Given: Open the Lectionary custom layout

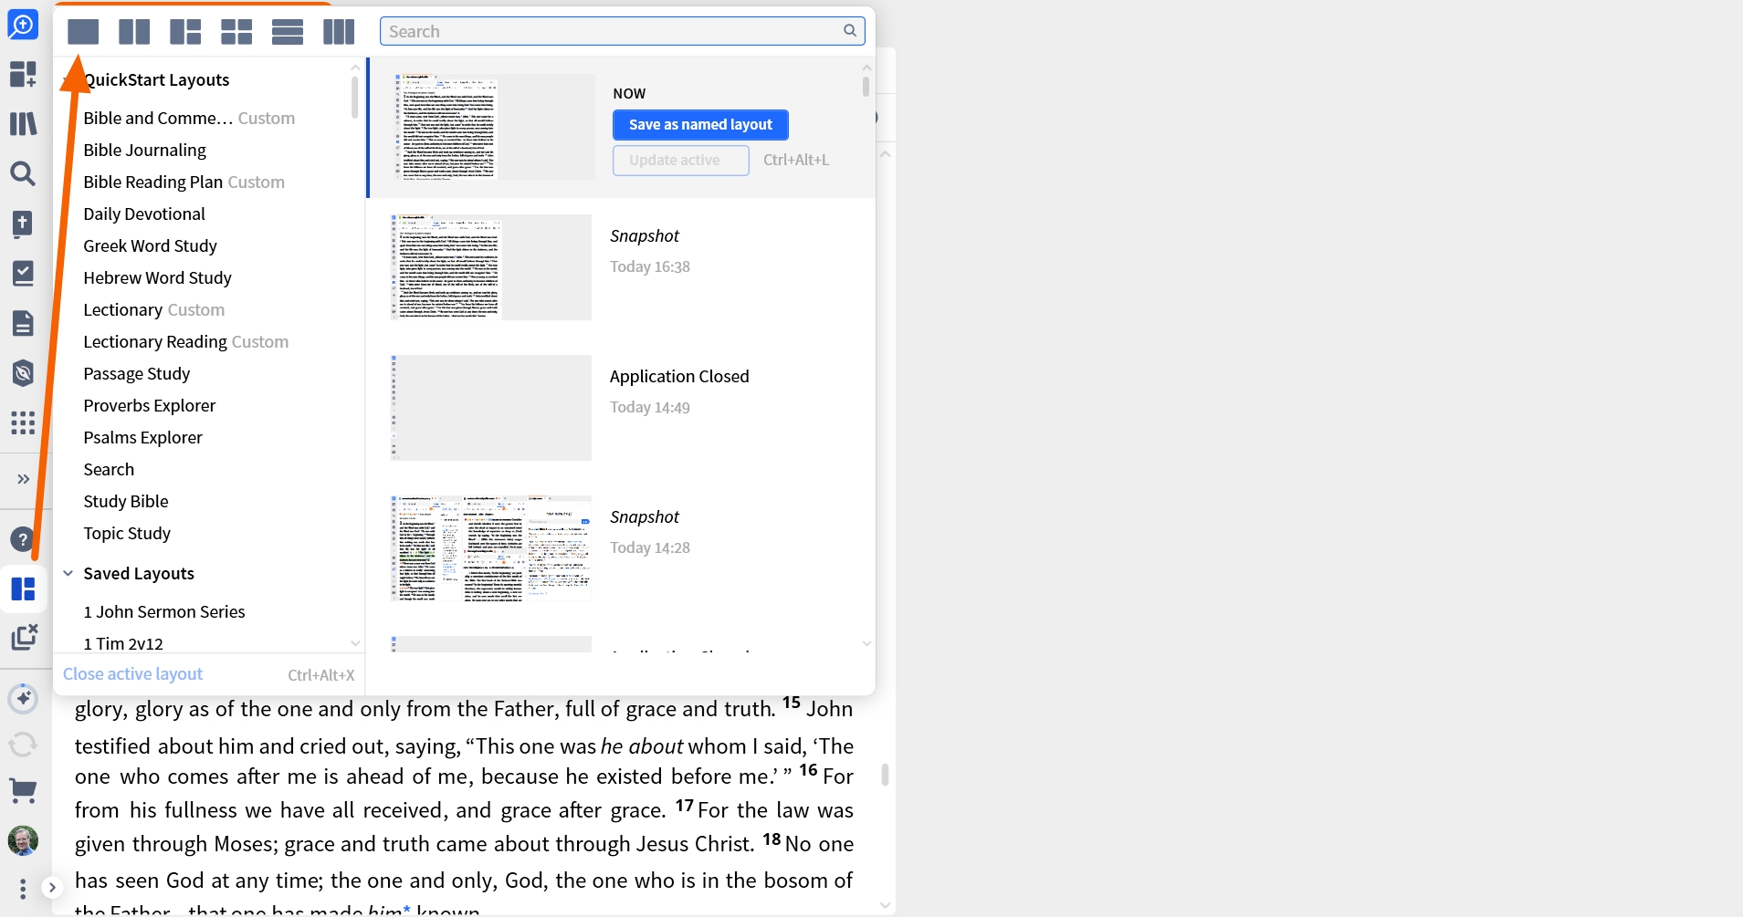Looking at the screenshot, I should coord(153,309).
